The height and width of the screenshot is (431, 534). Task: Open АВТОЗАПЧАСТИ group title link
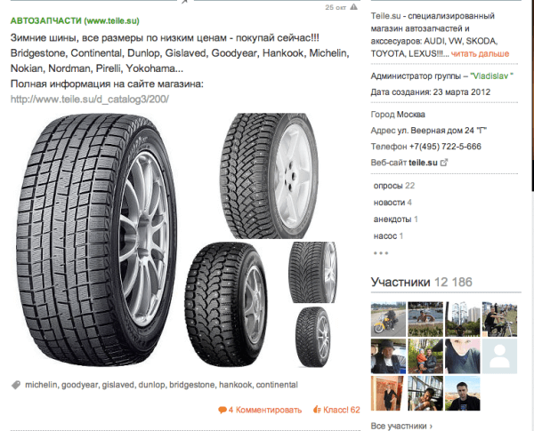click(x=75, y=20)
